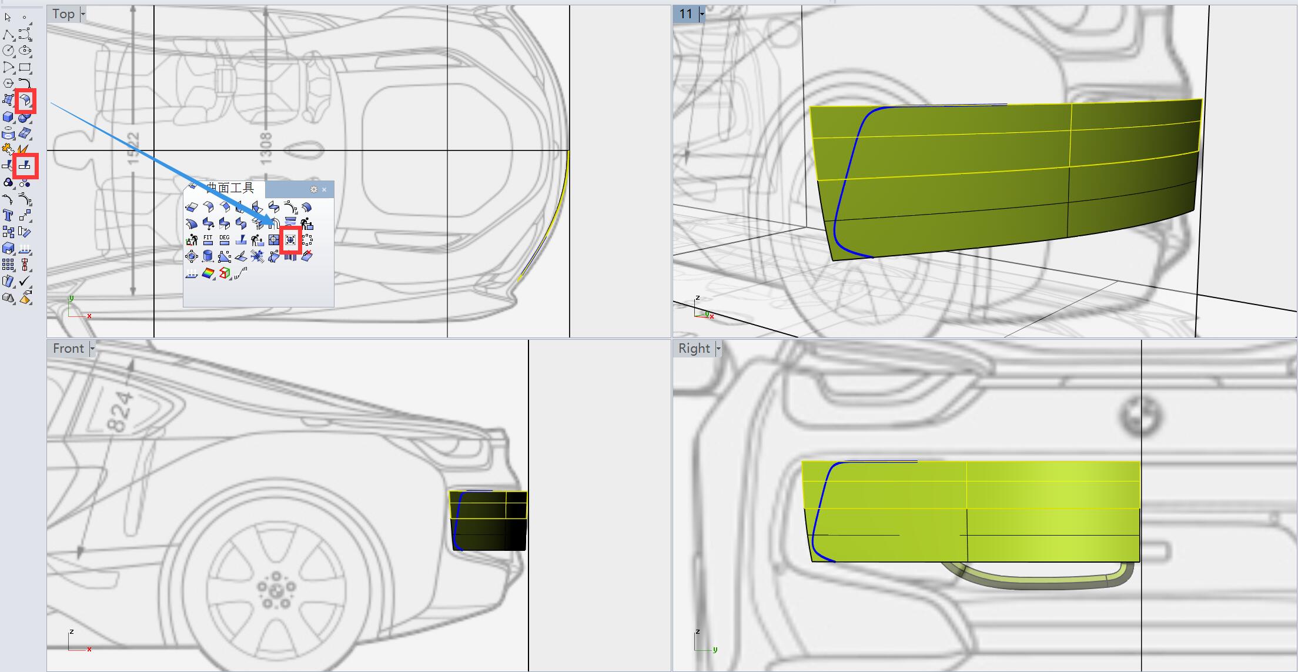The image size is (1298, 672).
Task: Click the surface-from-curves tool highlighted in red
Action: pyautogui.click(x=25, y=101)
